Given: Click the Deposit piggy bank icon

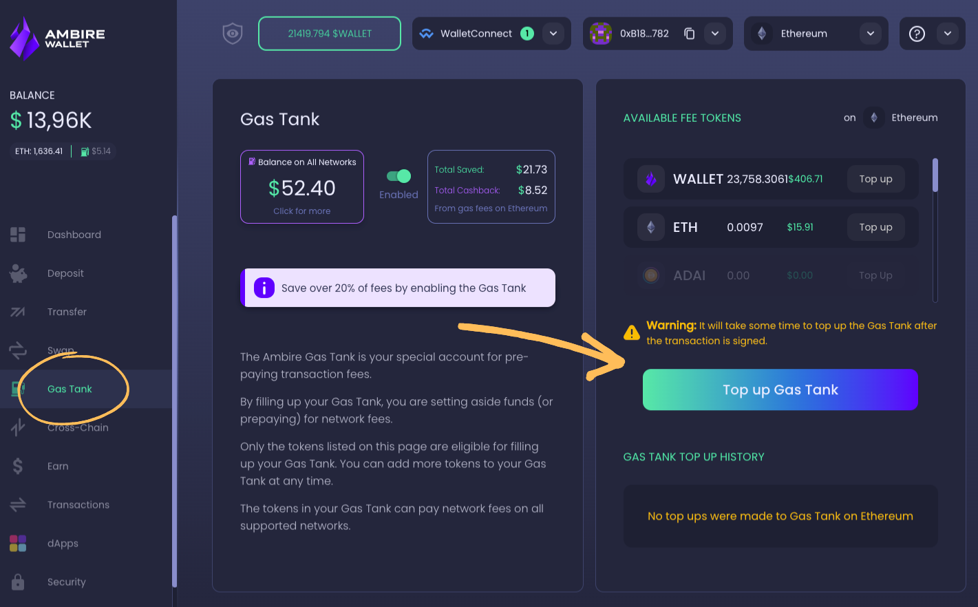Looking at the screenshot, I should pyautogui.click(x=18, y=273).
